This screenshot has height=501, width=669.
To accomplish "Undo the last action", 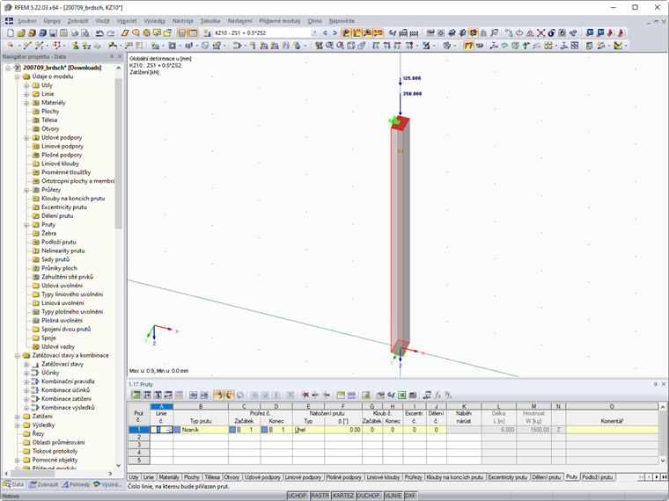I will [x=99, y=33].
